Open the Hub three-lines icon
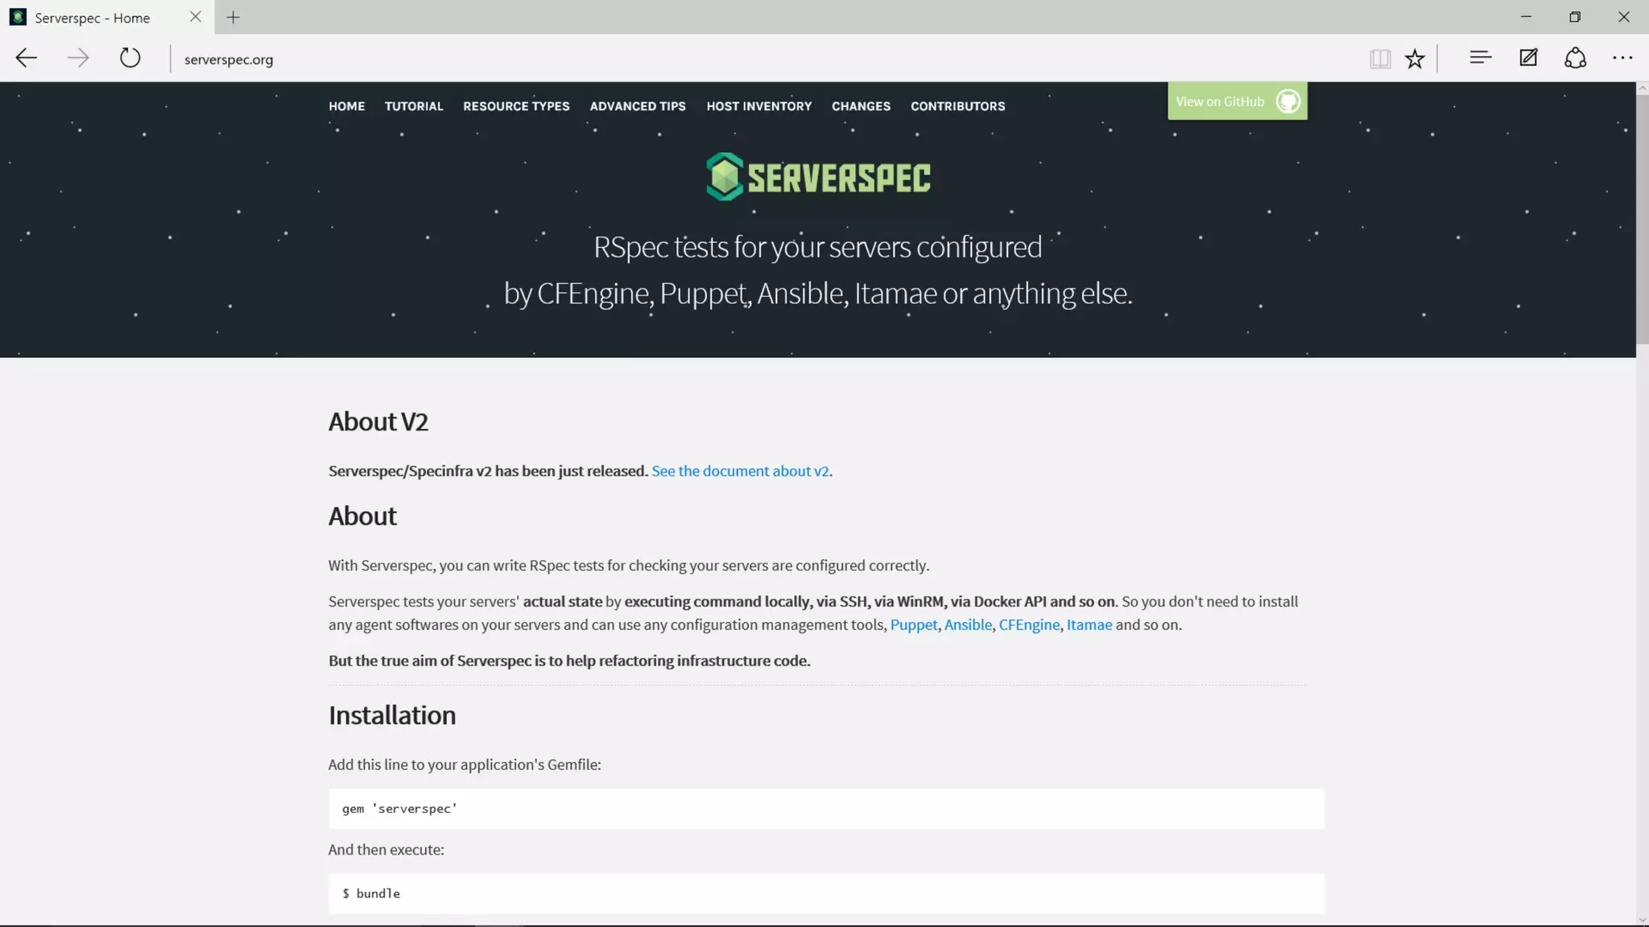The image size is (1649, 927). (x=1480, y=58)
